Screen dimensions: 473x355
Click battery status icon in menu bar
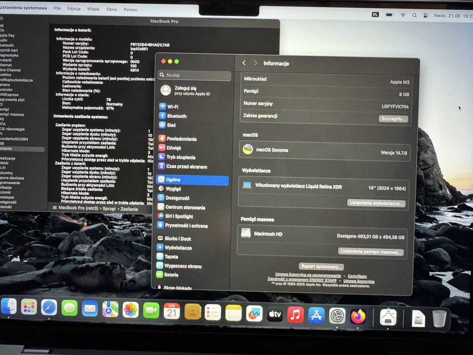[x=389, y=15]
